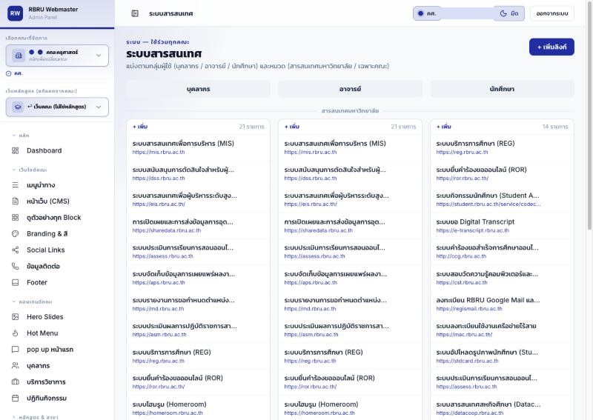The width and height of the screenshot is (593, 420).
Task: Select ระบบคำร้องขอสำเร็จการศึกษาออนไ... row
Action: 502,252
